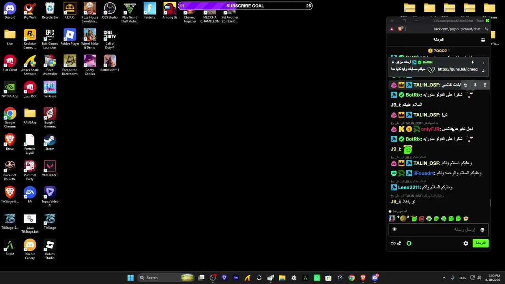
Task: Click the taskbar Search box
Action: [167, 278]
